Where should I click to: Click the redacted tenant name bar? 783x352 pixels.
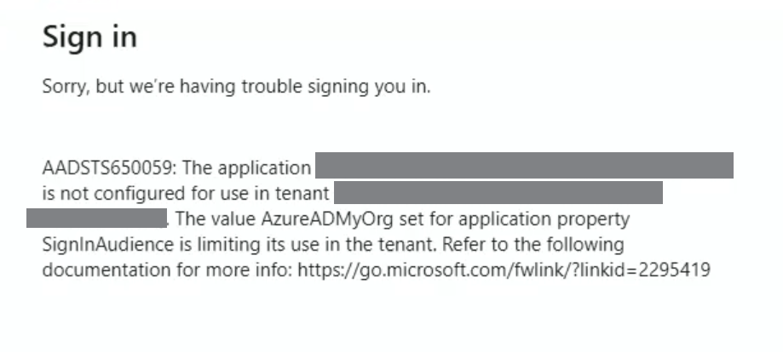[x=498, y=192]
